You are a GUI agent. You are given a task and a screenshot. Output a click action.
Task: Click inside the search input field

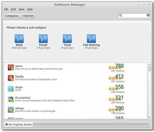tap(134, 15)
